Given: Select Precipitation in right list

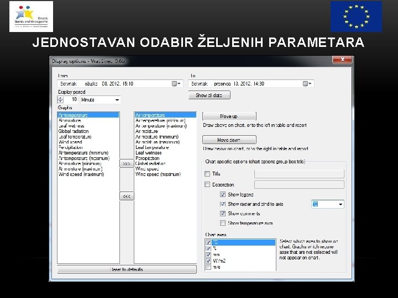Looking at the screenshot, I should pos(165,158).
